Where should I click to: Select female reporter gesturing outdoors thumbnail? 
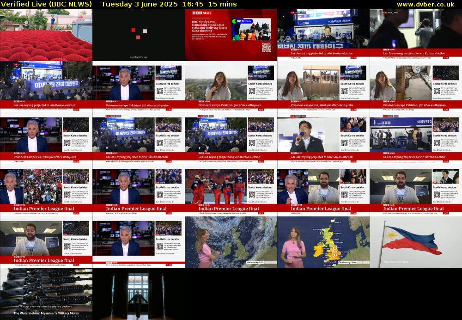[231, 87]
